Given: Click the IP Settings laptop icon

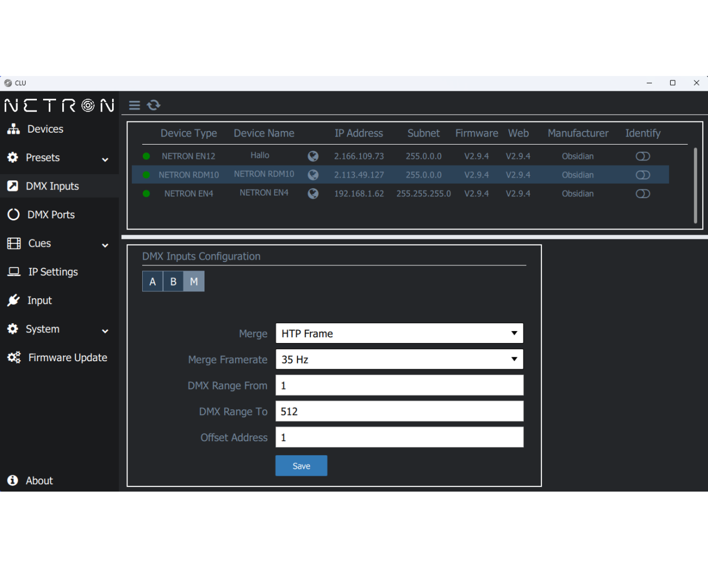Looking at the screenshot, I should click(14, 272).
